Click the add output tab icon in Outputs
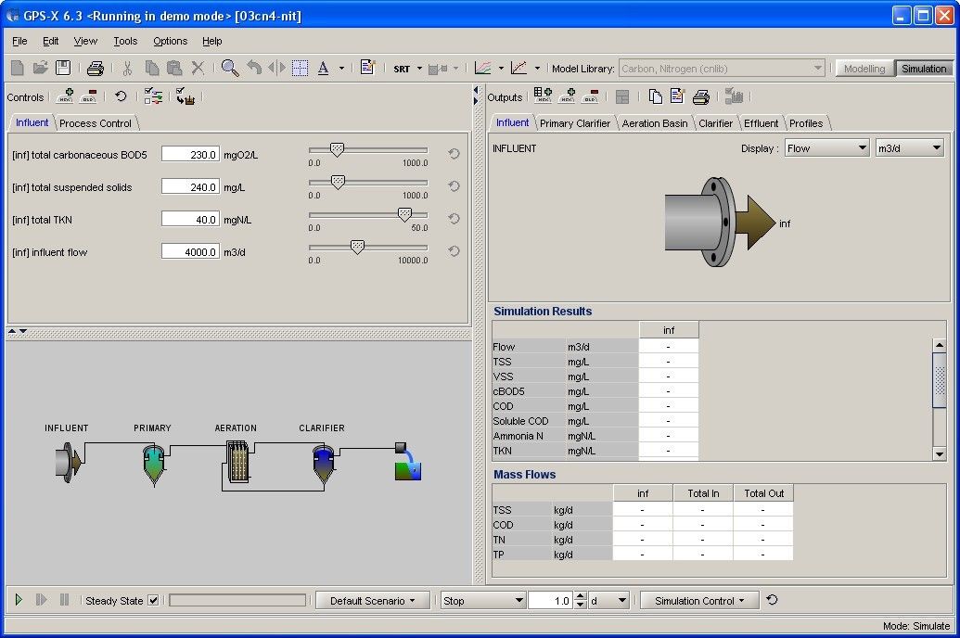Image resolution: width=960 pixels, height=638 pixels. tap(567, 96)
